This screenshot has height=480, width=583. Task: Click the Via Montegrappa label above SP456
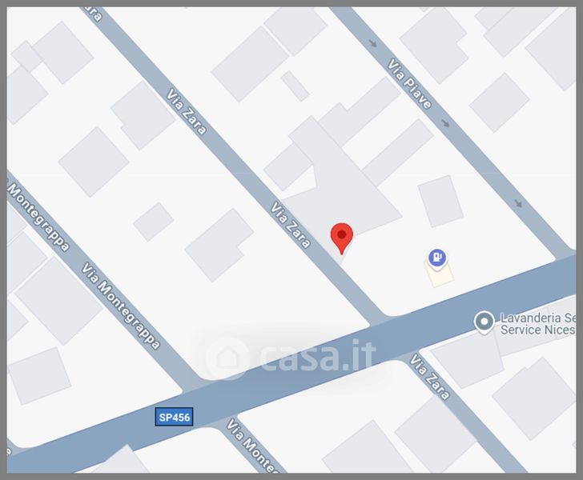pos(121,306)
